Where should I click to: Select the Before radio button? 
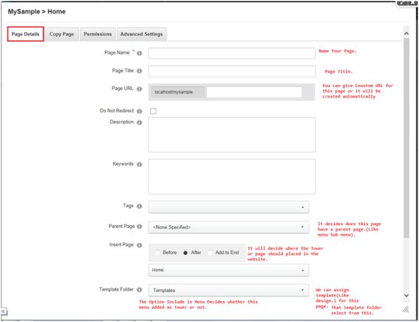click(x=157, y=252)
